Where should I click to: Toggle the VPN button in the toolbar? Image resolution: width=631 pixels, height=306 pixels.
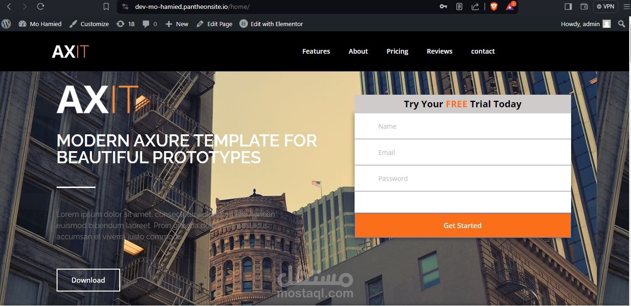click(606, 7)
